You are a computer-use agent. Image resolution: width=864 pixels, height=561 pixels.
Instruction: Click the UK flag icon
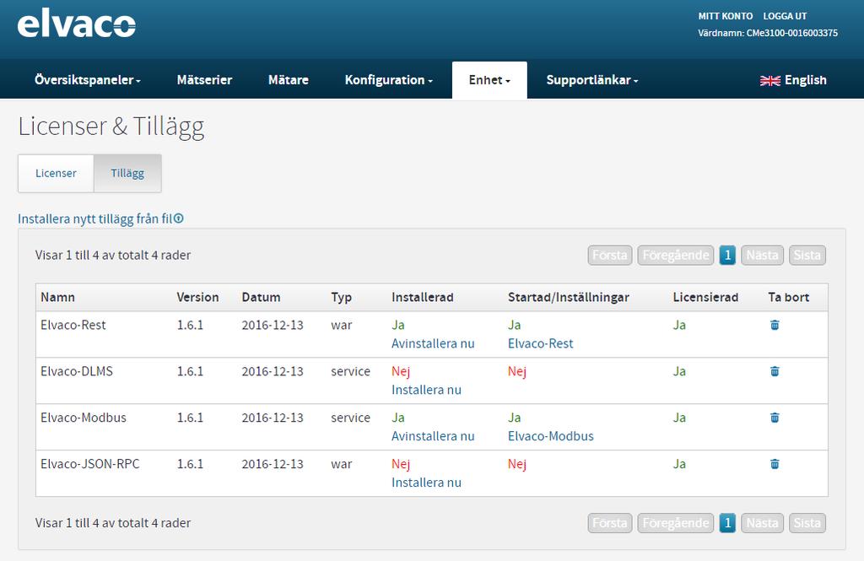click(x=769, y=80)
